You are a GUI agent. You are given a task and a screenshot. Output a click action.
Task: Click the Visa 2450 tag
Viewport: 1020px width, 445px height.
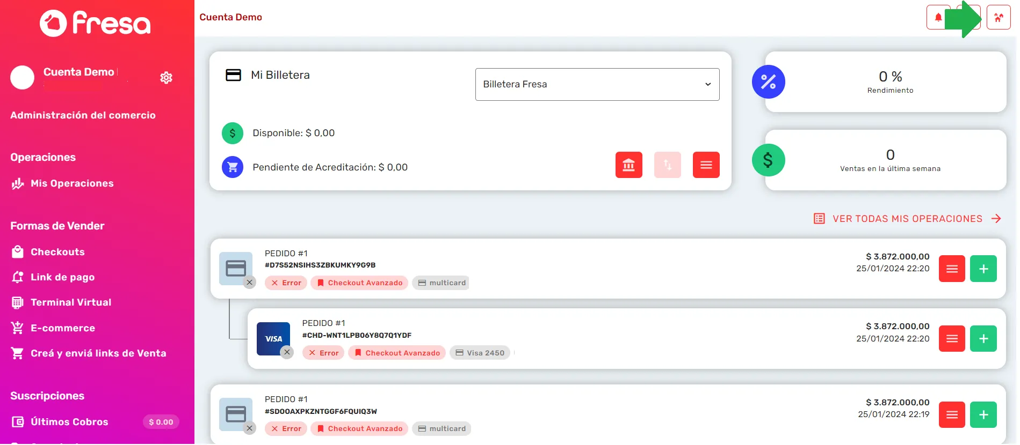pos(480,353)
